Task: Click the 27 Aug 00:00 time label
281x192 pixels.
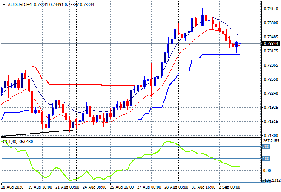Action: (x=149, y=187)
